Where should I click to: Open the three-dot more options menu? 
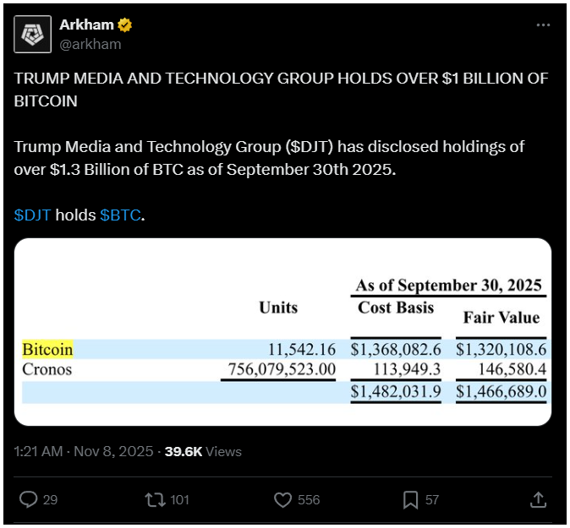pyautogui.click(x=544, y=25)
